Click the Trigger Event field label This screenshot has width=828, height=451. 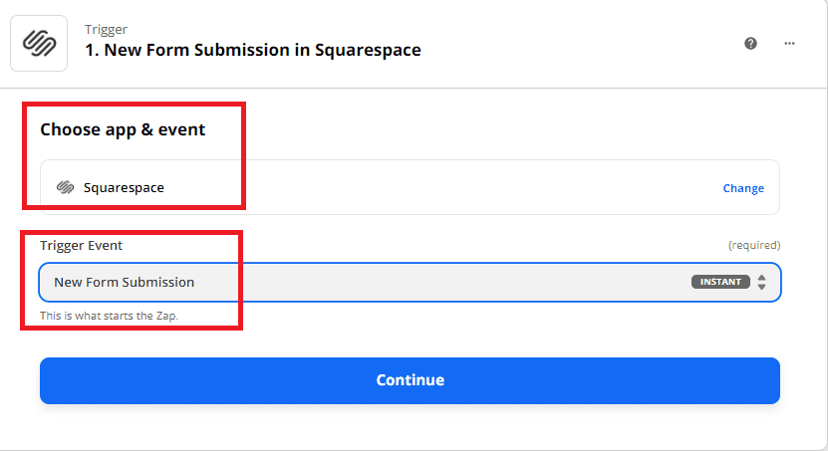[82, 245]
